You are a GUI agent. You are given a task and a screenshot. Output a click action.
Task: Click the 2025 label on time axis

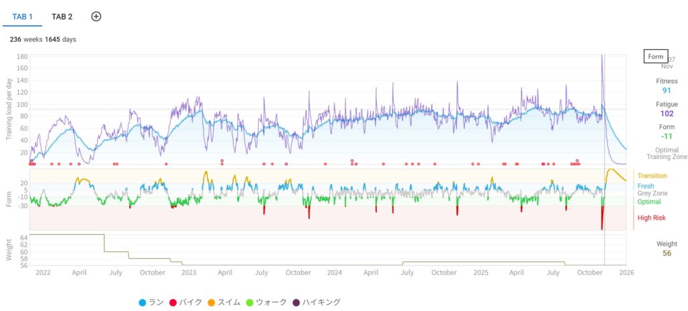coord(480,273)
